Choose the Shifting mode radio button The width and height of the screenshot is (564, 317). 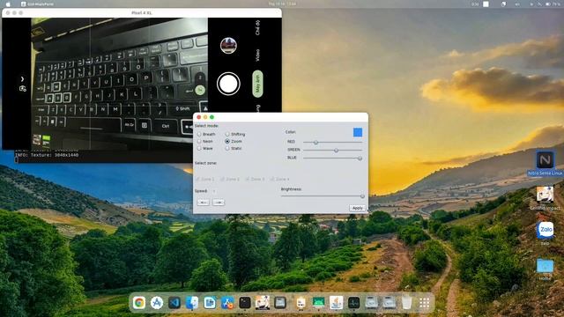tap(227, 134)
